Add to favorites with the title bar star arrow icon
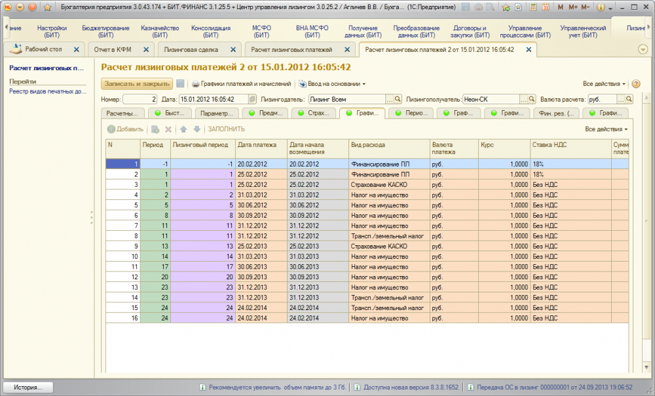655x396 pixels. [506, 7]
